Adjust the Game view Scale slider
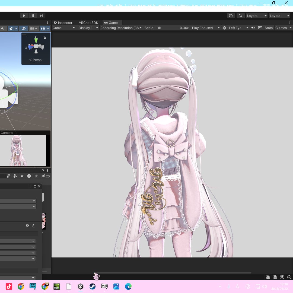The image size is (293, 293). click(x=167, y=28)
